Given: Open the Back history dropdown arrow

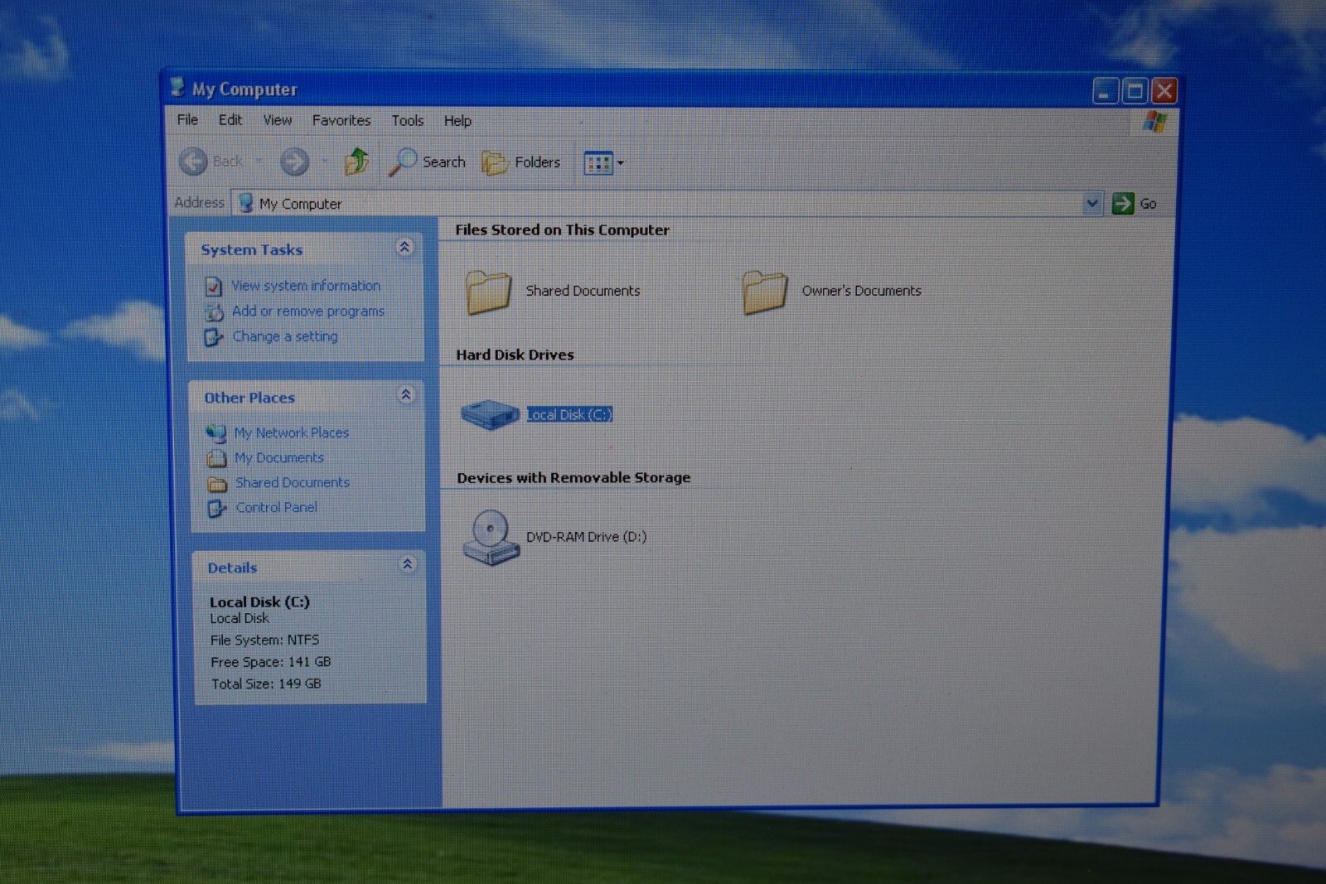Looking at the screenshot, I should 259,161.
